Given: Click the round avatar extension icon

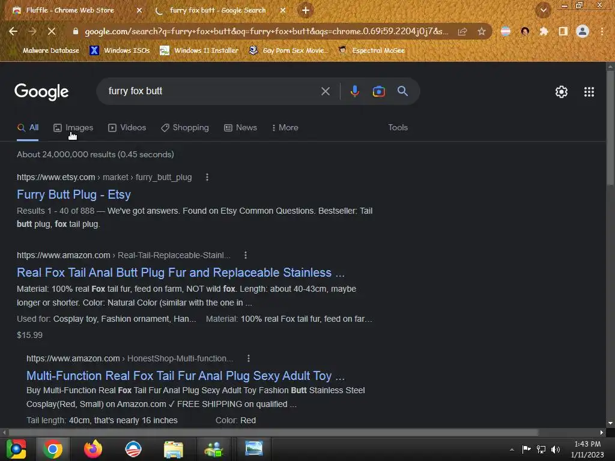Looking at the screenshot, I should coord(525,31).
